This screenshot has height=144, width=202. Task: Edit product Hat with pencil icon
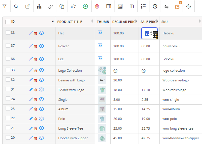[x=31, y=33]
